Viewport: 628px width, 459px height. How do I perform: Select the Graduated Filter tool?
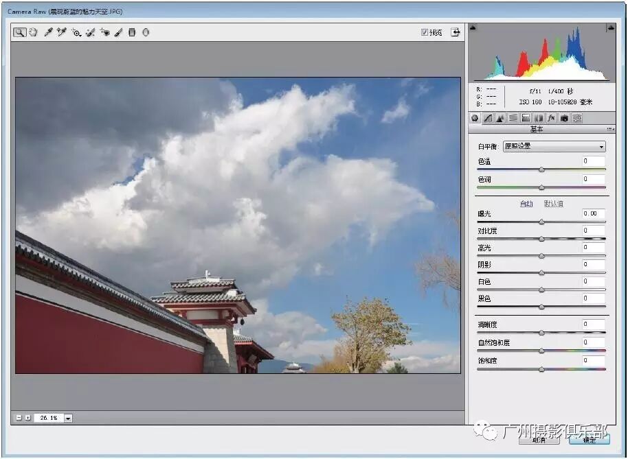point(133,32)
